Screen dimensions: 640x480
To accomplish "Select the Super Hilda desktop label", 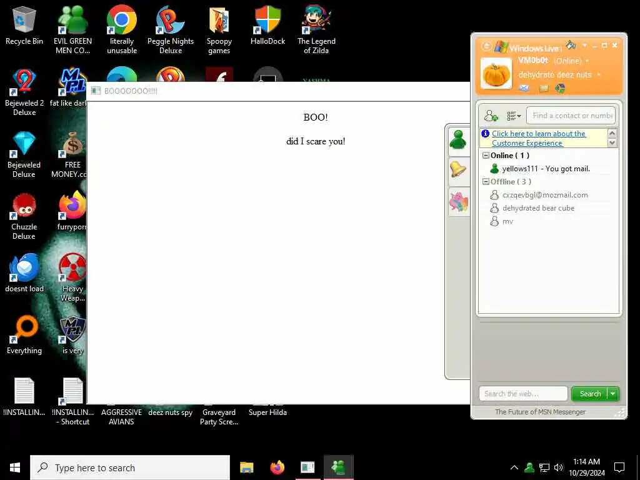I will [x=267, y=412].
